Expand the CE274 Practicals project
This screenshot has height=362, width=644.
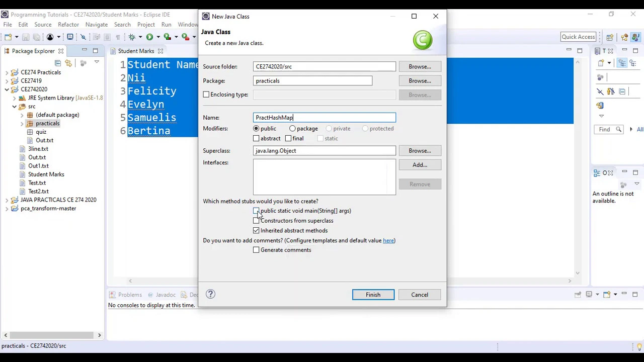pos(7,72)
